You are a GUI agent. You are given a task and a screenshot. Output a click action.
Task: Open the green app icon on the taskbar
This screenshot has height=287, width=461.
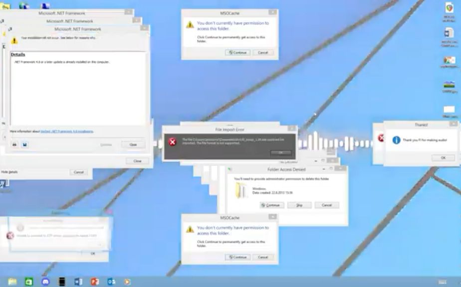29,282
